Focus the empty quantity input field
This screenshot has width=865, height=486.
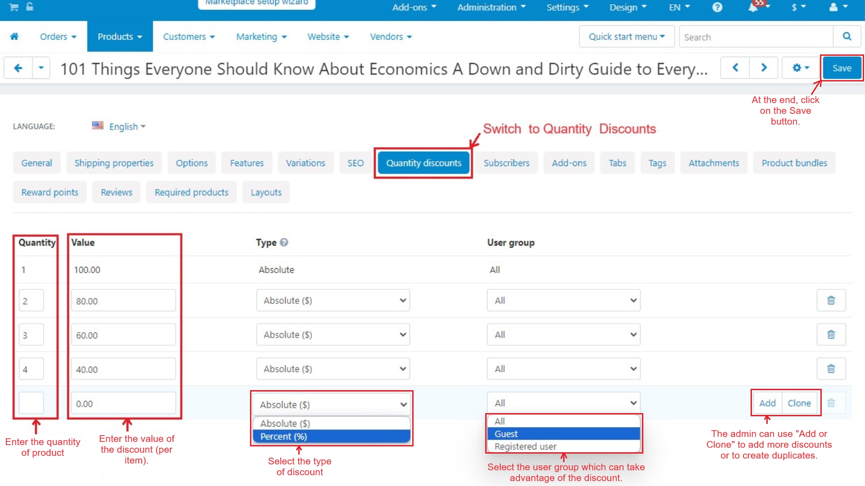31,403
